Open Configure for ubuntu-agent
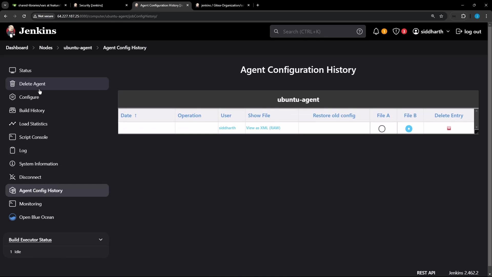Viewport: 492px width, 277px height. (57, 97)
